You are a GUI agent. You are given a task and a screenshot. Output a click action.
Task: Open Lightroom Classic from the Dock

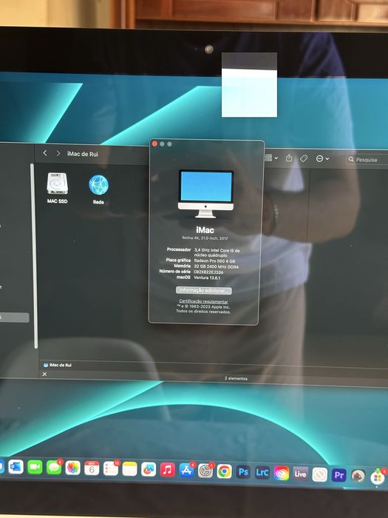262,472
